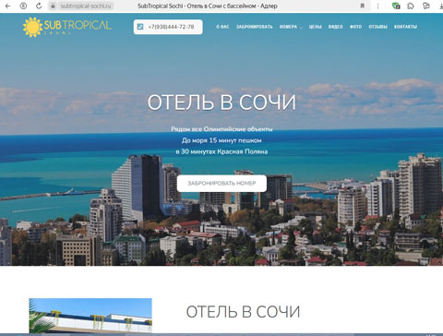Click the bell-shaped extension icon in the toolbar
443x336 pixels.
pyautogui.click(x=411, y=6)
